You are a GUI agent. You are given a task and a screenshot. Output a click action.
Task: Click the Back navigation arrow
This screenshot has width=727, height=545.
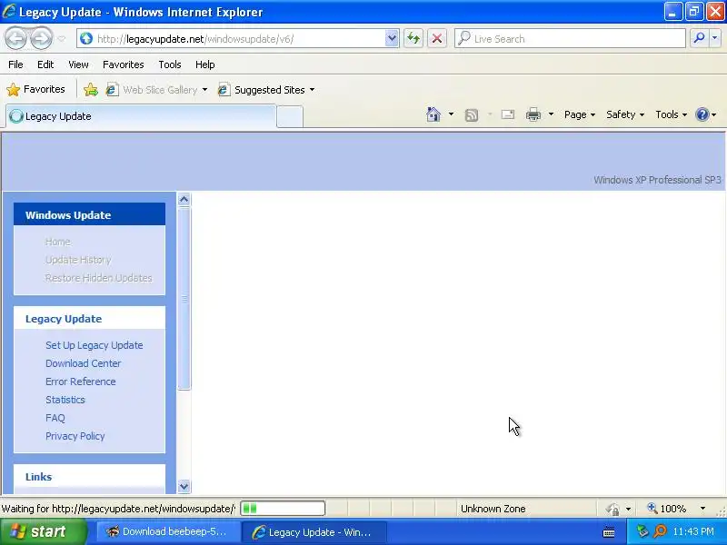coord(15,38)
